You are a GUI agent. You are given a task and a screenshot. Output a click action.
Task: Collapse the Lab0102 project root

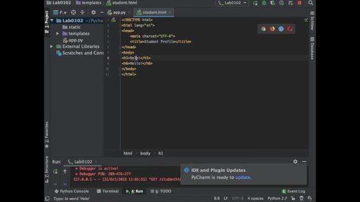52,21
